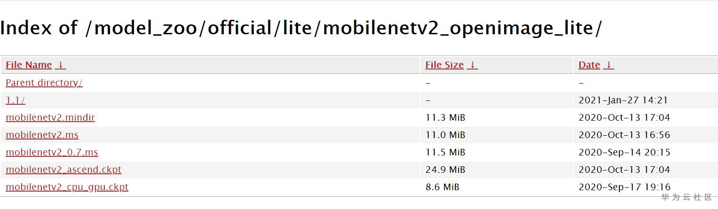Click the sort arrow beside Date
This screenshot has width=718, height=209.
click(609, 65)
